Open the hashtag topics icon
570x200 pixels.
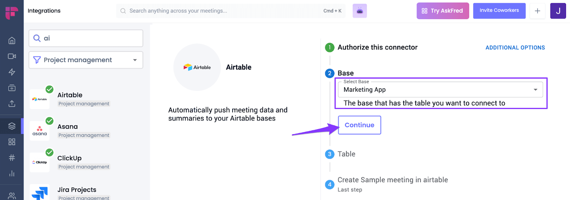click(12, 158)
